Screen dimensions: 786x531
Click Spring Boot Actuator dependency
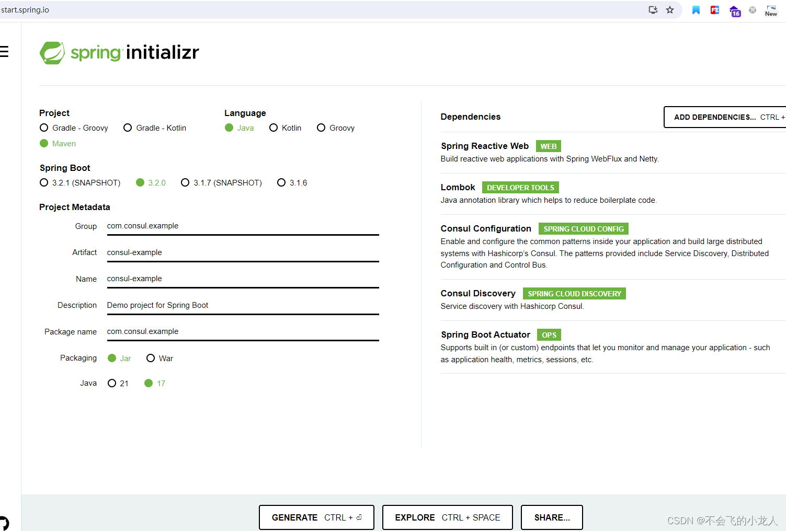coord(613,347)
